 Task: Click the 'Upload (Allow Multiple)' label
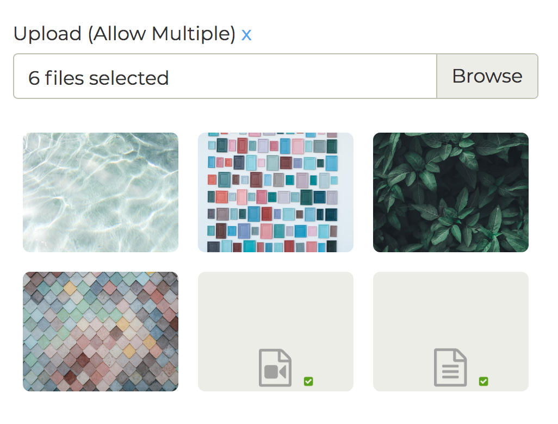point(124,34)
